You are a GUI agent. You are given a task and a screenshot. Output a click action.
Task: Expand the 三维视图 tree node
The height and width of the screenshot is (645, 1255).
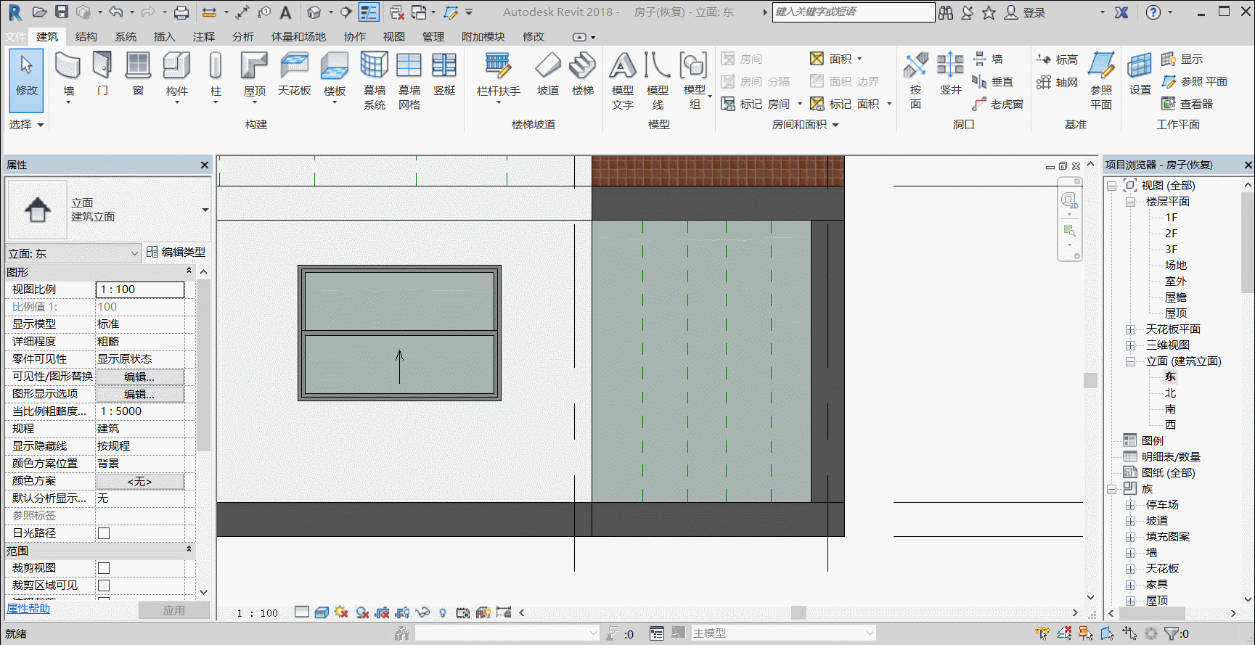1130,345
